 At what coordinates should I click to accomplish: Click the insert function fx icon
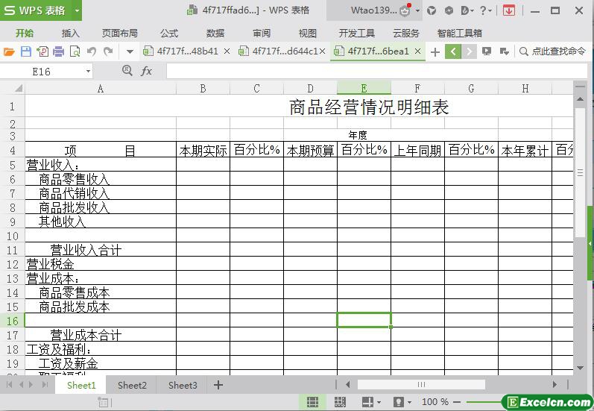click(146, 71)
